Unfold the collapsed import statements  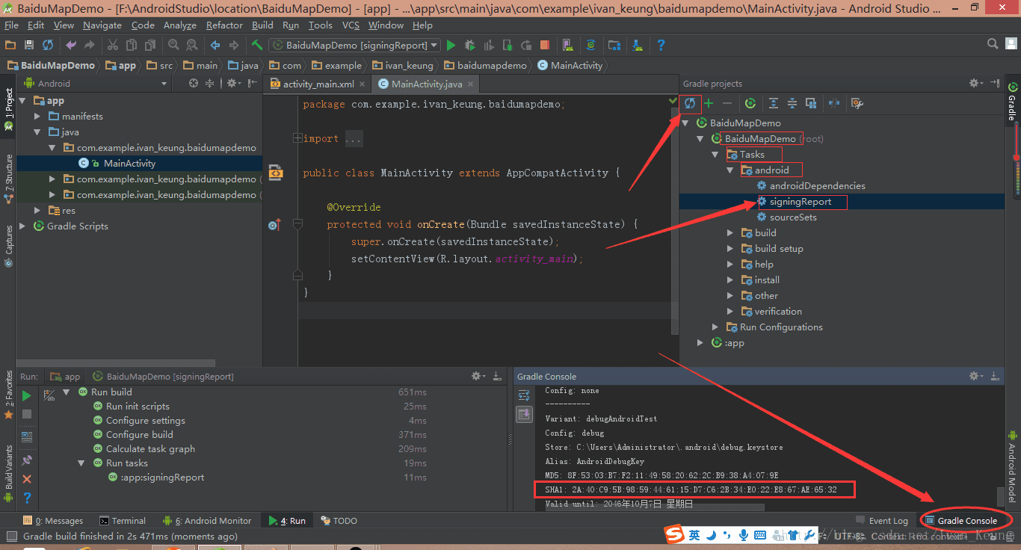(297, 138)
